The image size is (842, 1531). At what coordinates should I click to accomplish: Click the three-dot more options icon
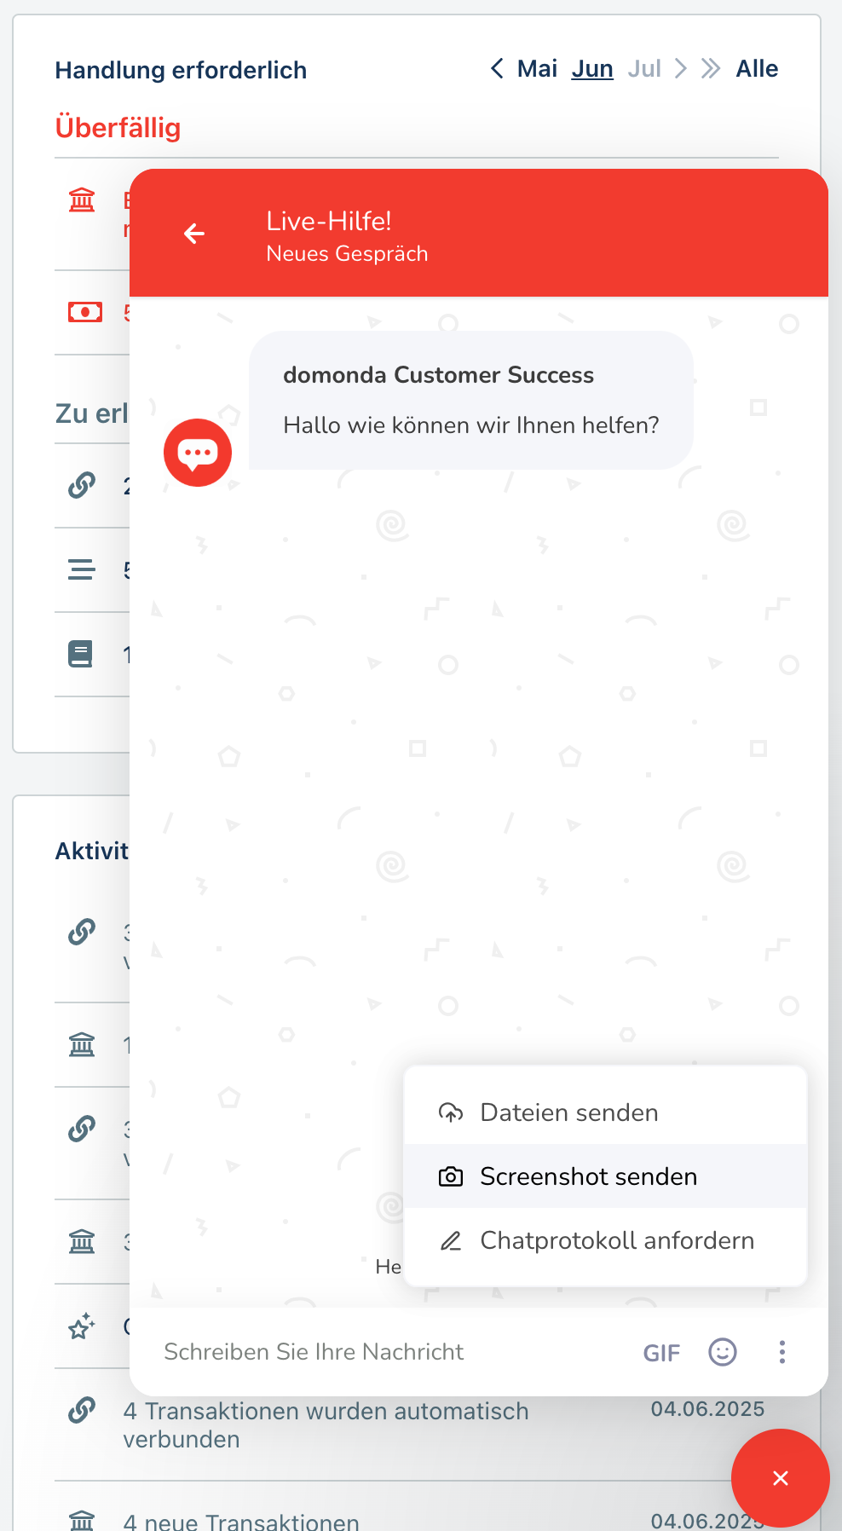click(781, 1352)
